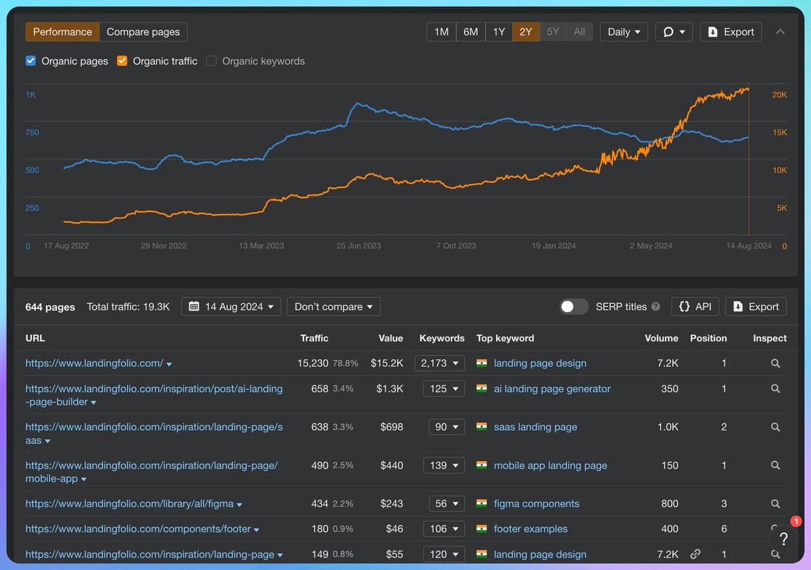Click the SERP titles info icon
The width and height of the screenshot is (811, 570).
(x=656, y=307)
